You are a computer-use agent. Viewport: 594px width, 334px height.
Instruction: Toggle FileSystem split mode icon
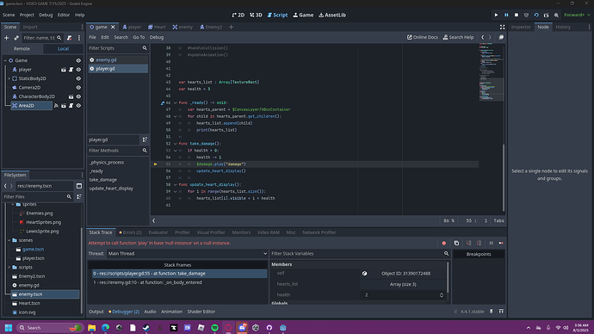pyautogui.click(x=79, y=186)
